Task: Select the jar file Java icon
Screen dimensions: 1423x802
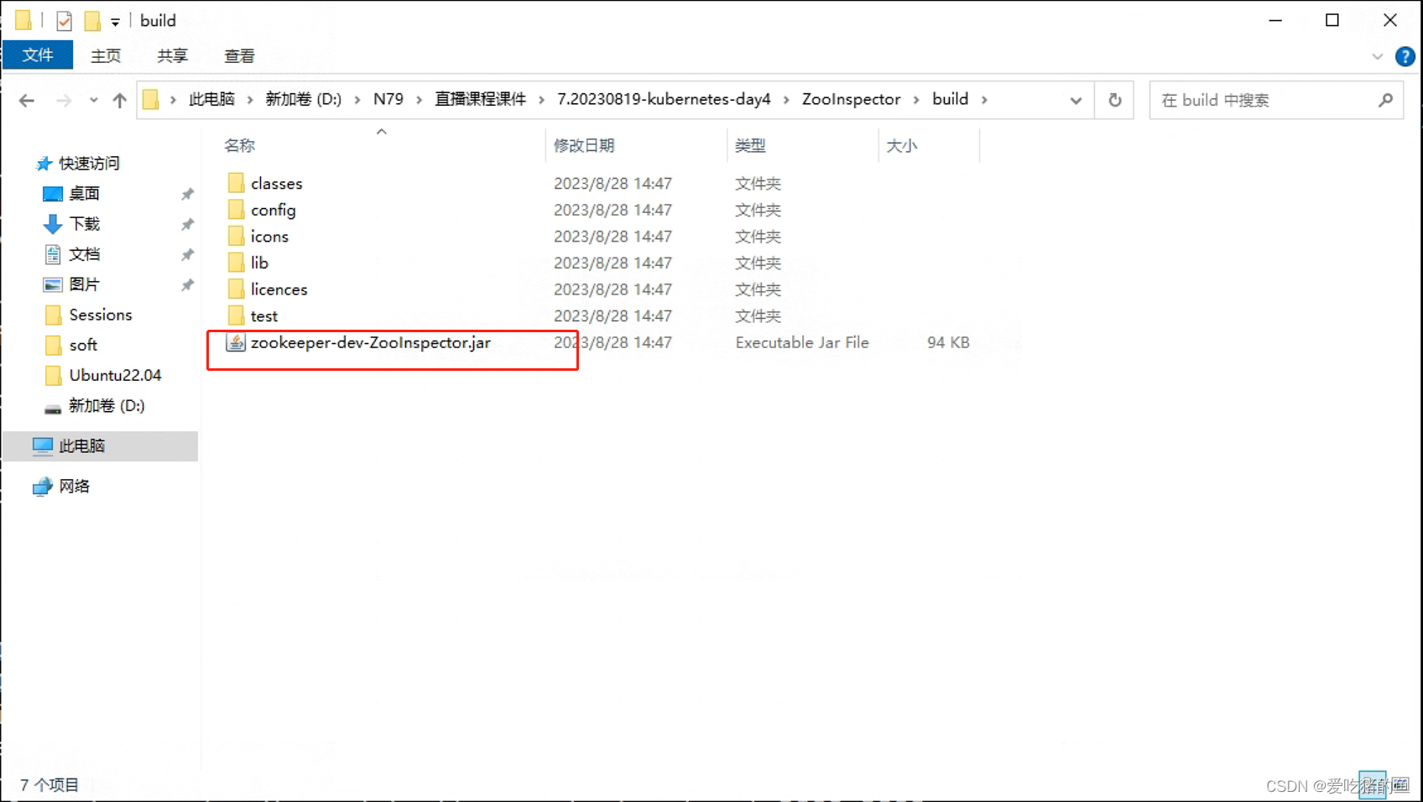Action: click(236, 342)
